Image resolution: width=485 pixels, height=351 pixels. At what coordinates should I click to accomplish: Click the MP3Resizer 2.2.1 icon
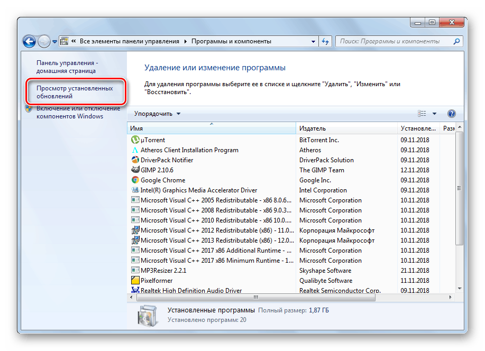click(x=135, y=270)
